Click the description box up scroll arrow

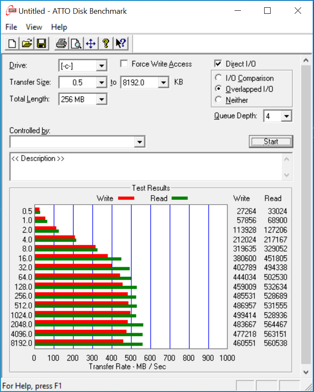pyautogui.click(x=287, y=159)
